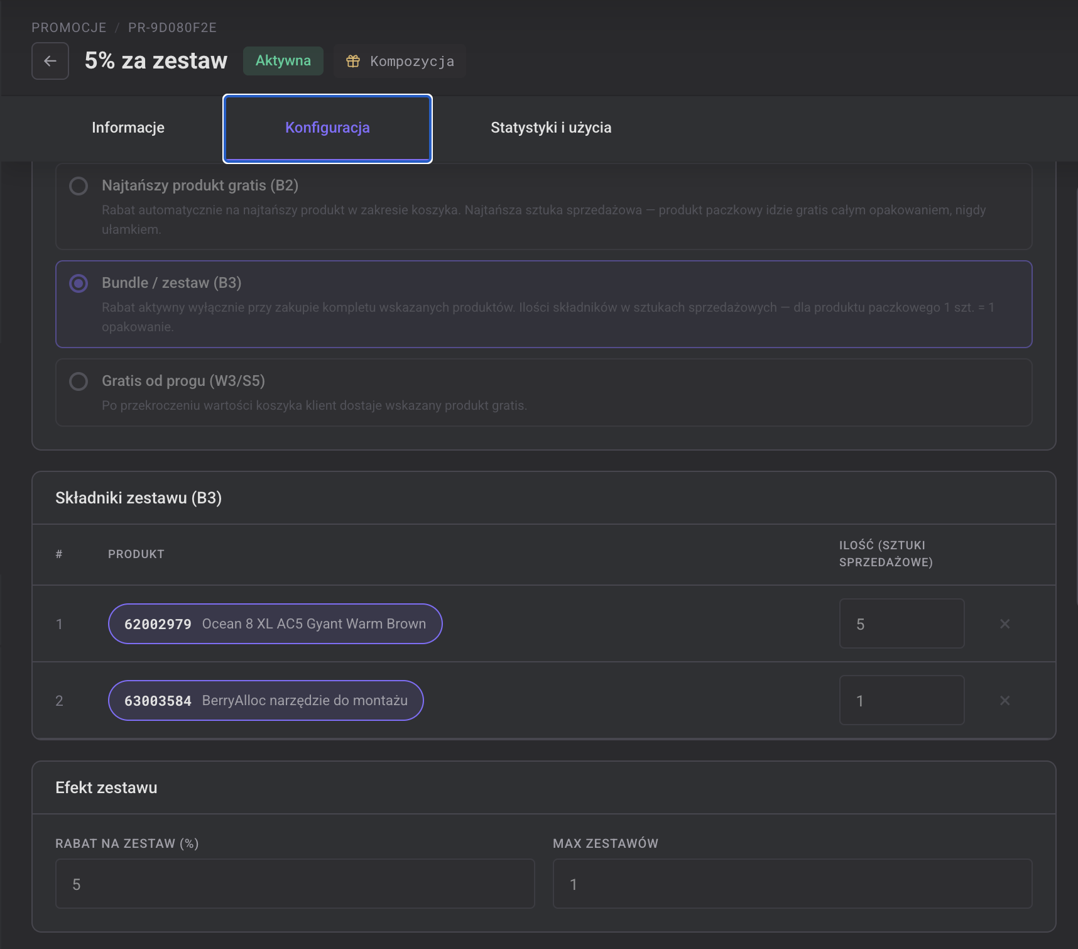Image resolution: width=1078 pixels, height=949 pixels.
Task: Select Bundle / zestaw (B3) radio
Action: (x=79, y=283)
